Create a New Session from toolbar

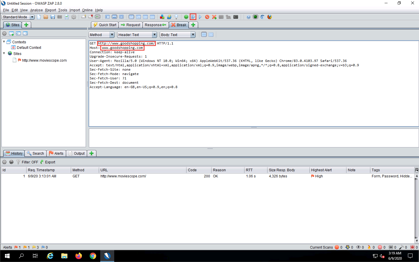click(39, 17)
